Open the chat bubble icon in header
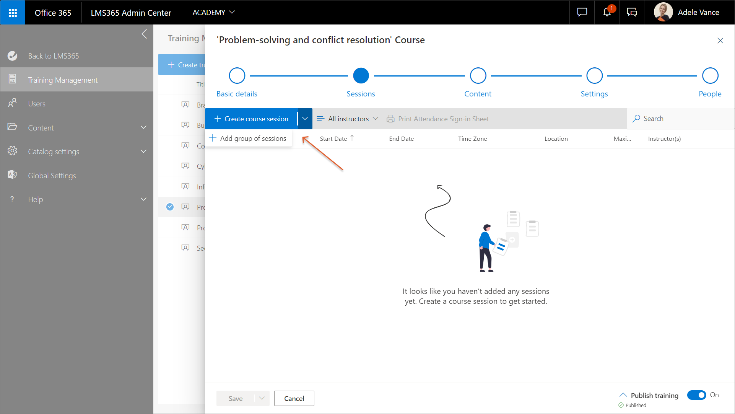Image resolution: width=735 pixels, height=414 pixels. 582,12
